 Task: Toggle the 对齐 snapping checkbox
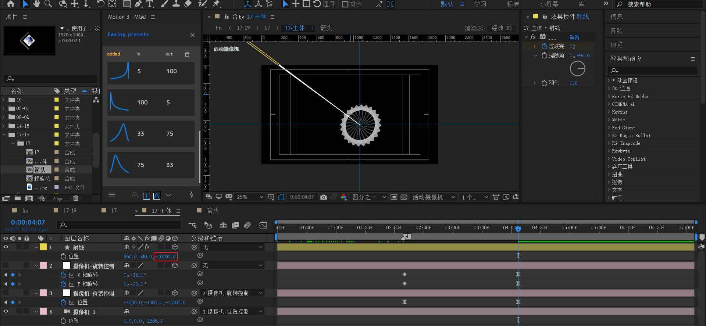click(345, 4)
